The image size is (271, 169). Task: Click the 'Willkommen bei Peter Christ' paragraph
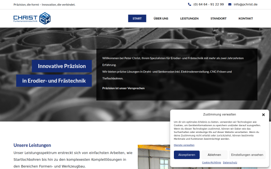coord(173,68)
